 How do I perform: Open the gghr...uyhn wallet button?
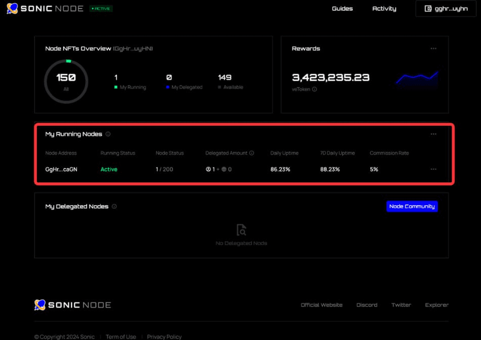point(446,9)
